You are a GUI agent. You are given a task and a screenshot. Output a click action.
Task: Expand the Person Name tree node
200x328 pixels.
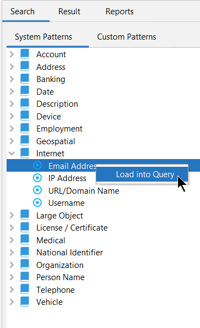click(x=12, y=277)
